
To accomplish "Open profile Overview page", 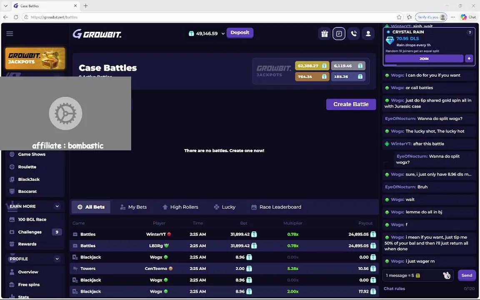I will pos(28,272).
